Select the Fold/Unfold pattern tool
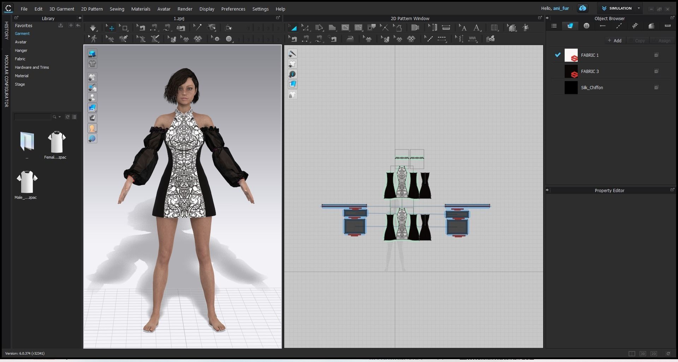 point(415,28)
